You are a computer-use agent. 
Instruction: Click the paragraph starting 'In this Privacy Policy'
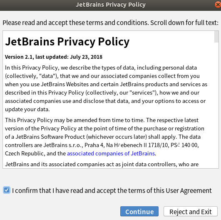pos(106,88)
